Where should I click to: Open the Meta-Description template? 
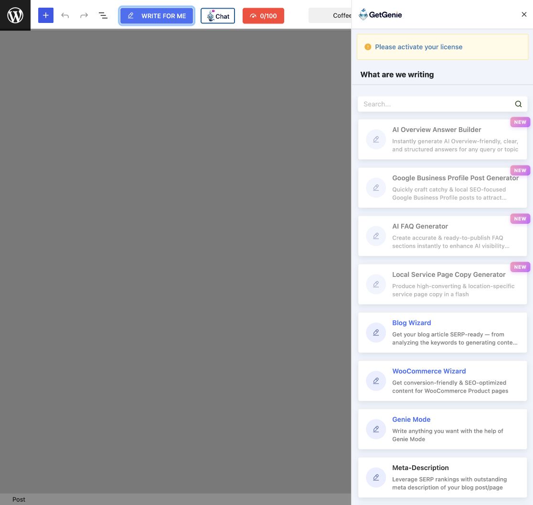click(x=443, y=477)
